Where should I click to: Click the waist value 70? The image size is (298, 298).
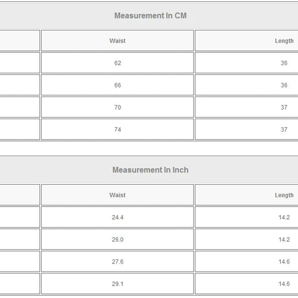point(117,107)
